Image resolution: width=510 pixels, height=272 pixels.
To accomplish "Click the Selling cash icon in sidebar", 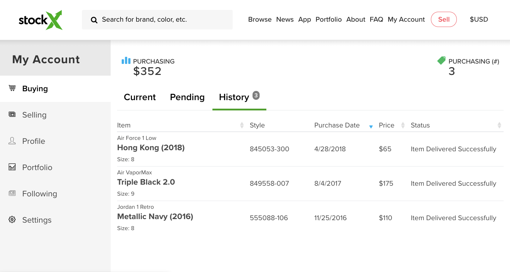I will [x=12, y=114].
